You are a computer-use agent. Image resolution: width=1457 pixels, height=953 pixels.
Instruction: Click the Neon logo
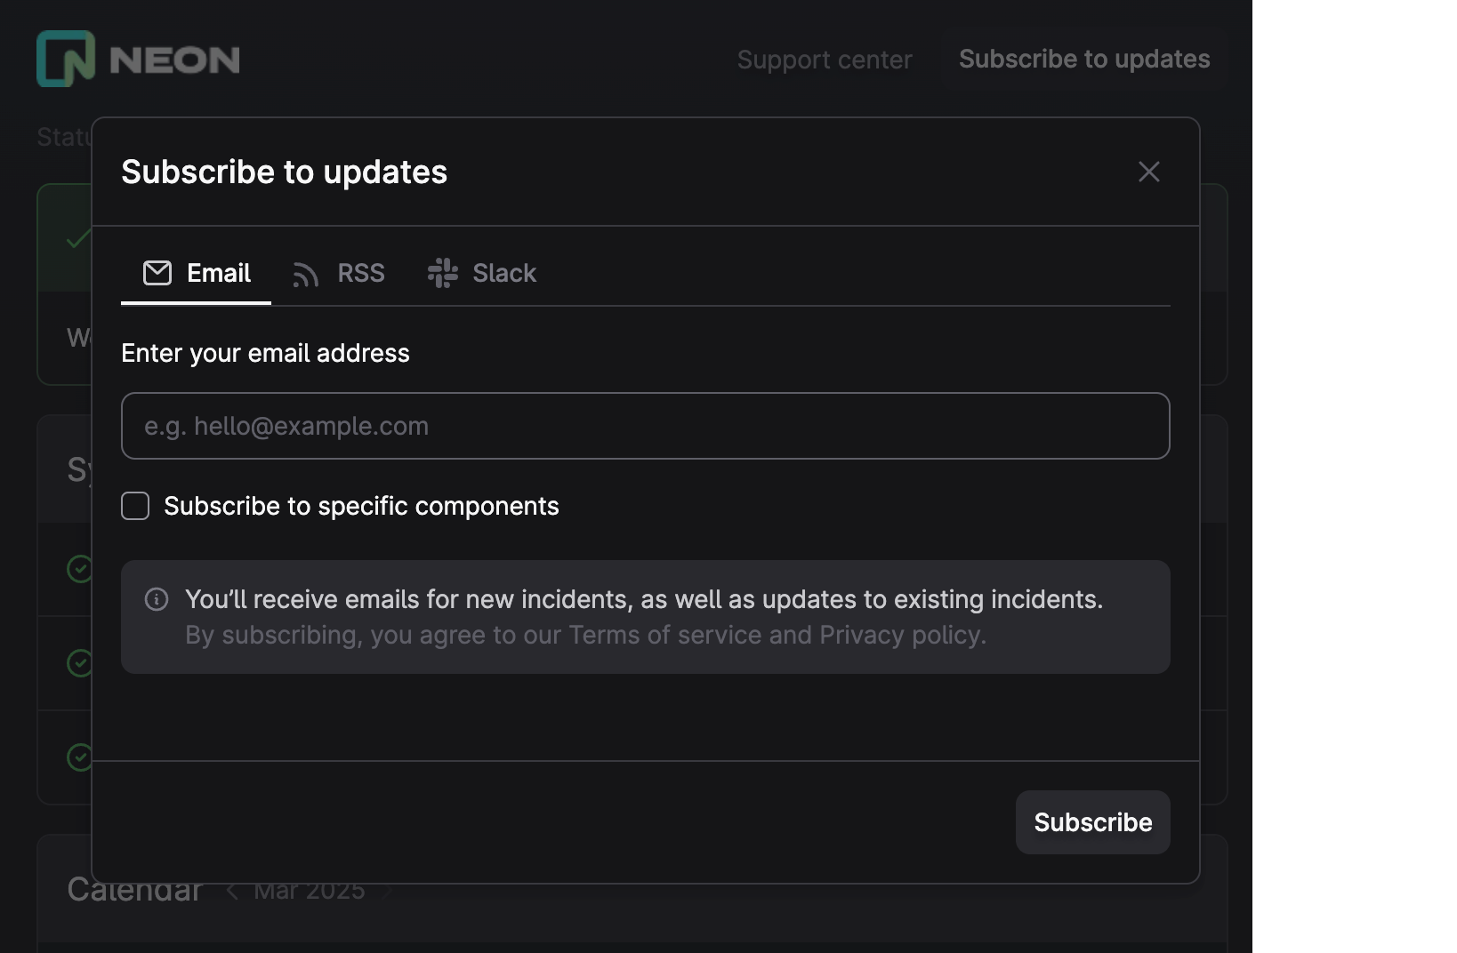click(137, 59)
